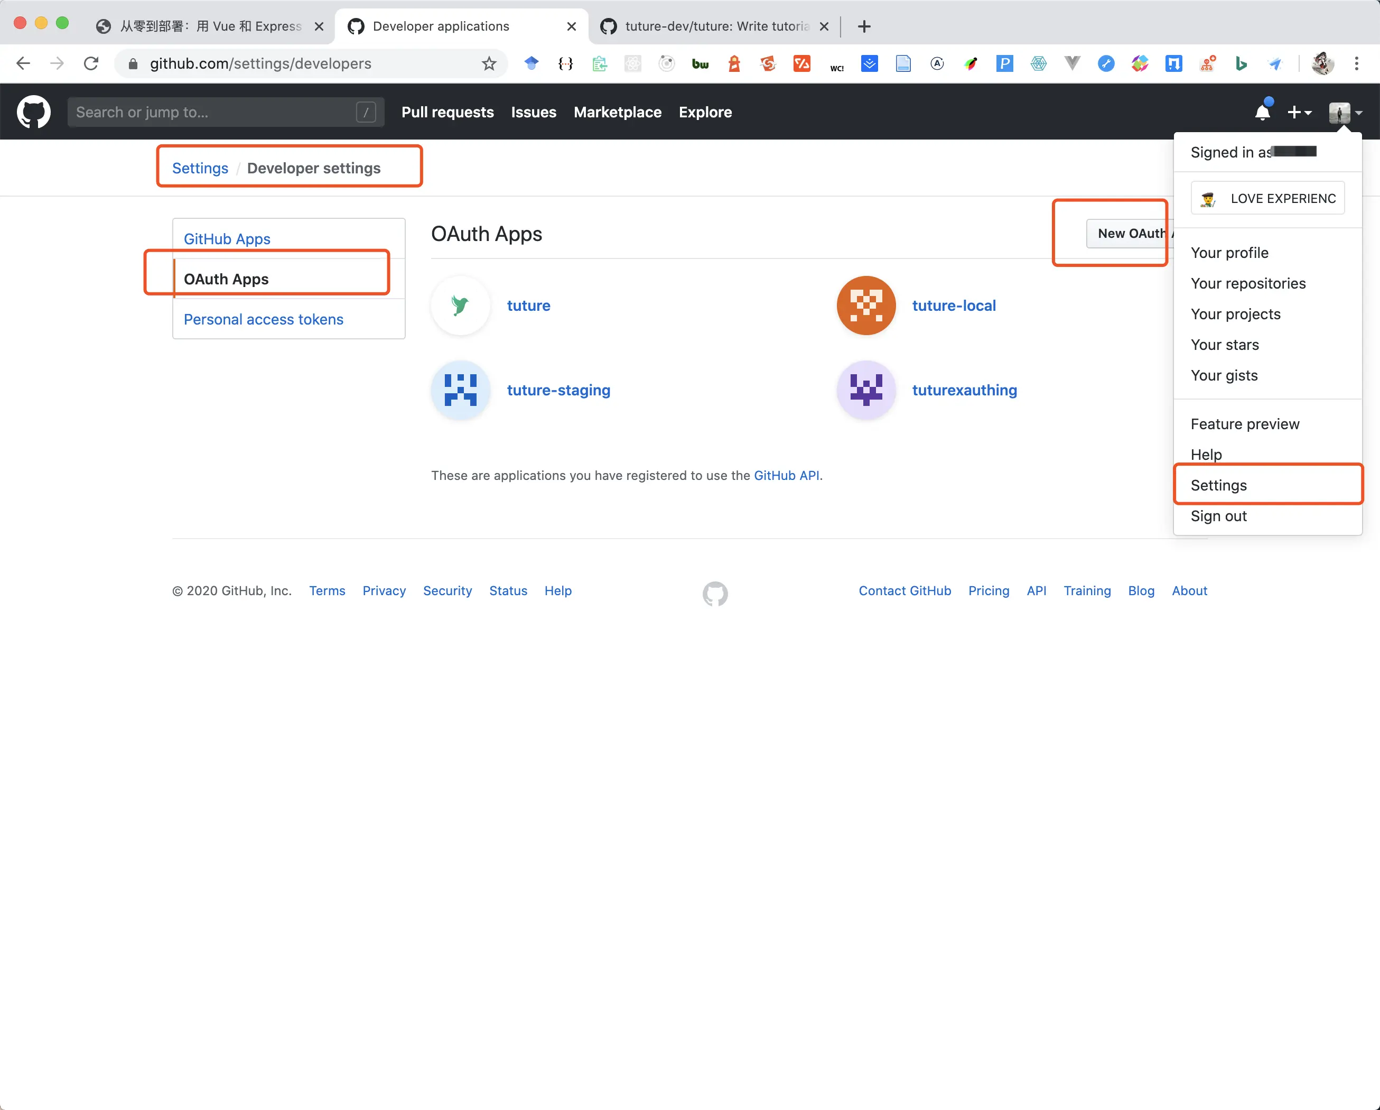This screenshot has height=1110, width=1380.
Task: Choose Feature preview in the user menu
Action: pyautogui.click(x=1267, y=424)
